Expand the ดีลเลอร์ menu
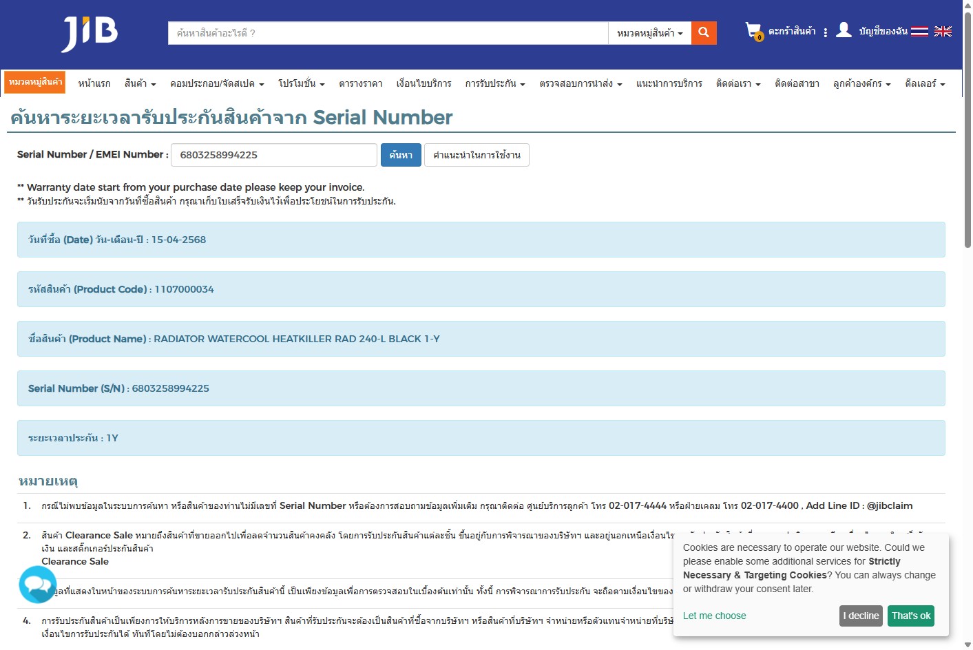 coord(925,83)
